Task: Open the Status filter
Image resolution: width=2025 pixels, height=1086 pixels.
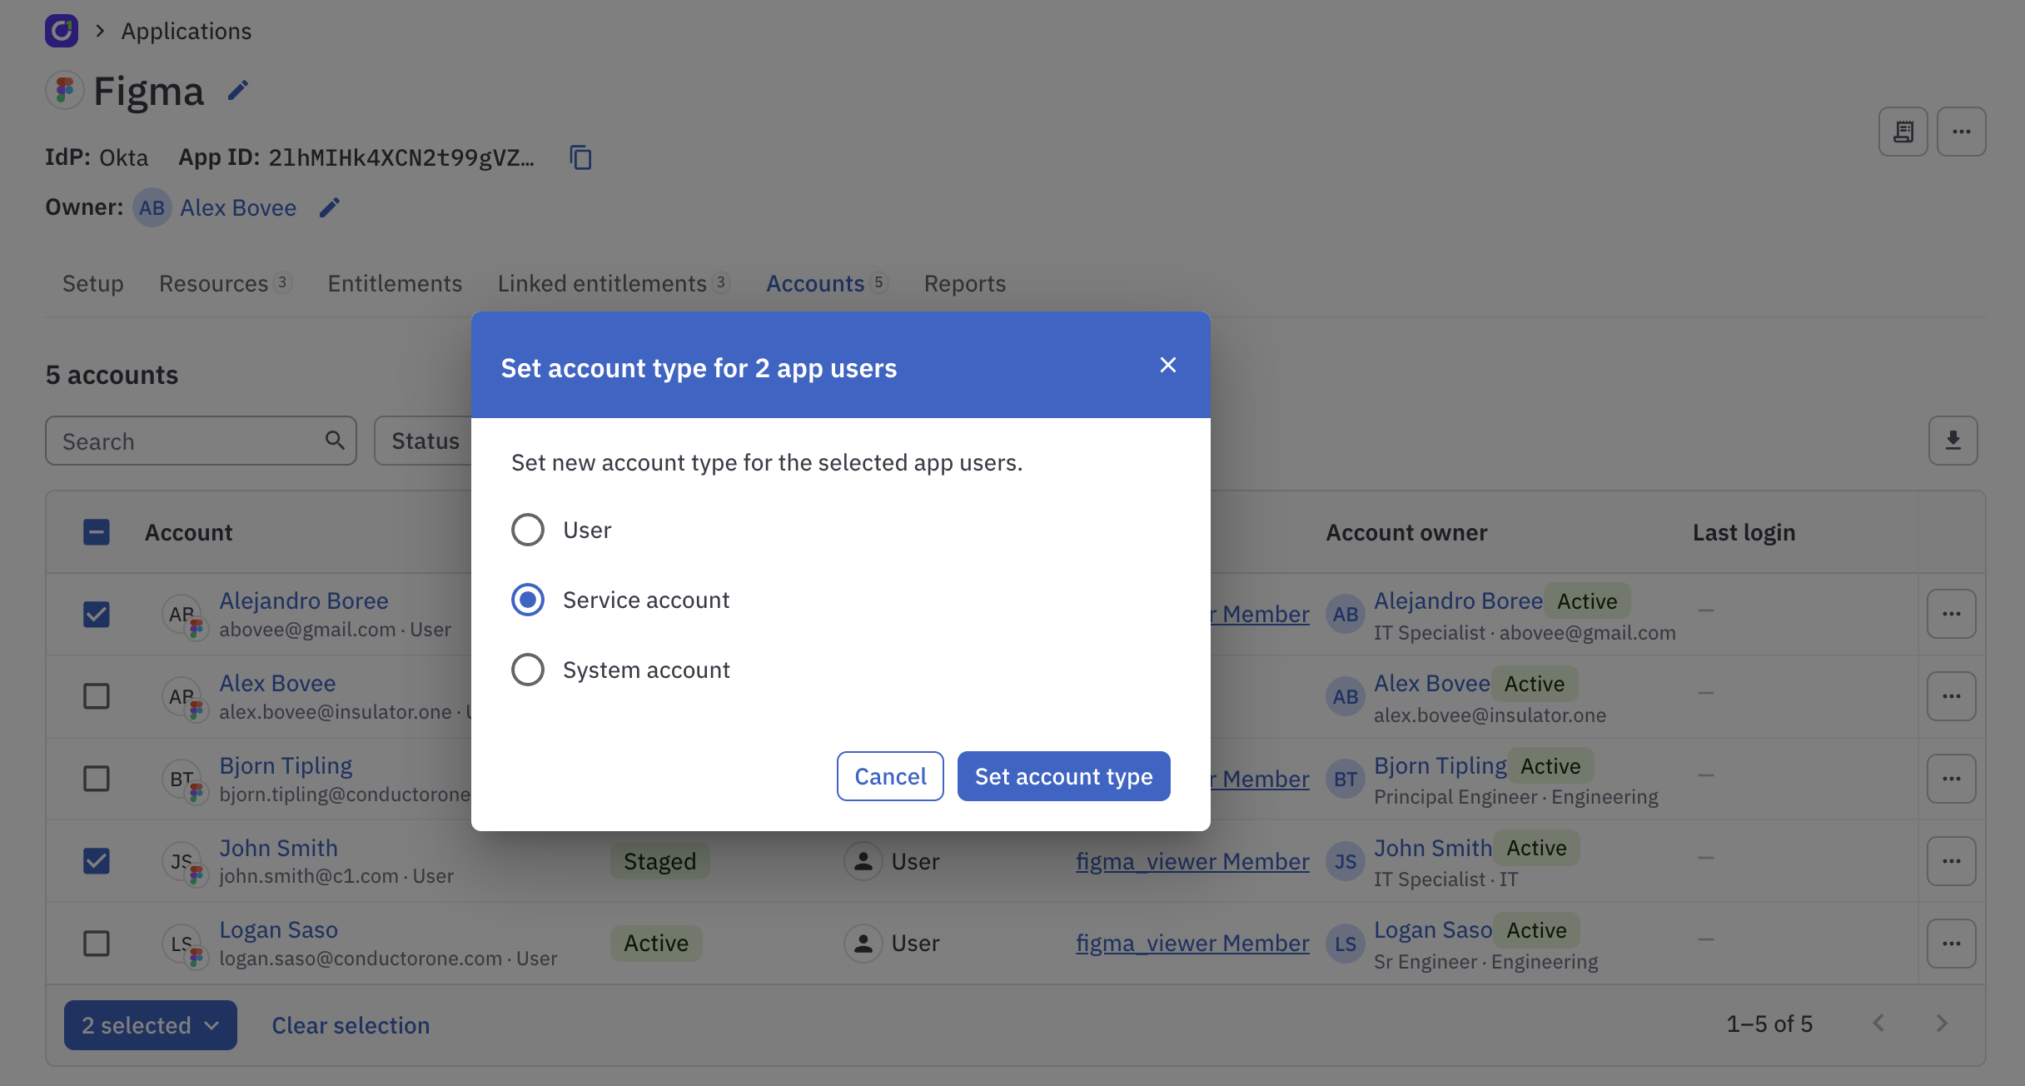Action: pos(426,440)
